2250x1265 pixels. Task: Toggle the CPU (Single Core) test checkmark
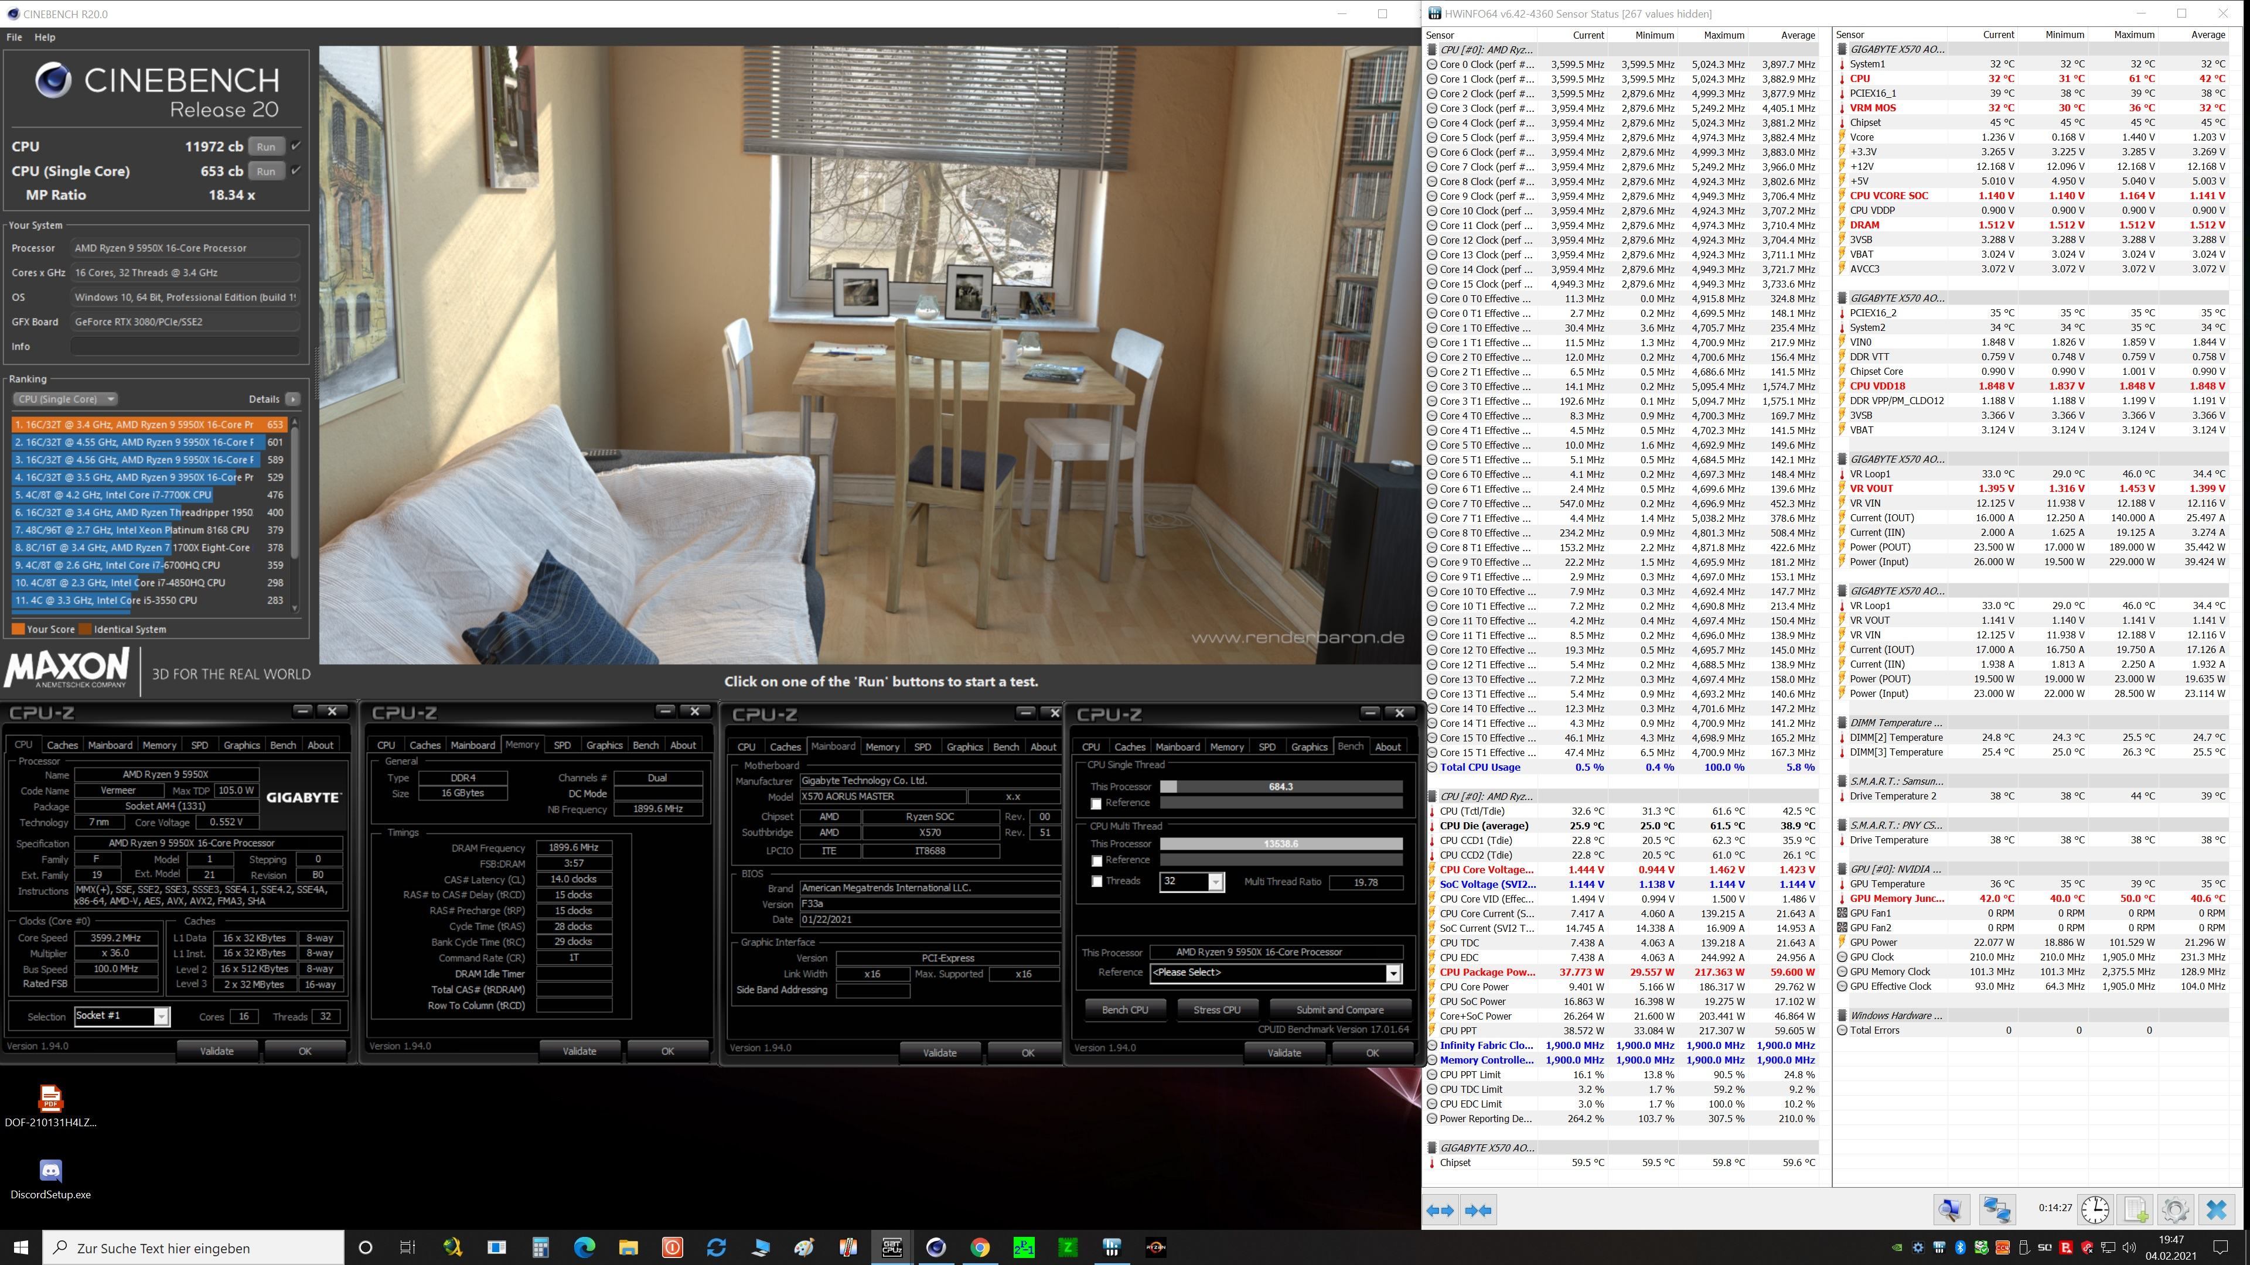tap(296, 170)
